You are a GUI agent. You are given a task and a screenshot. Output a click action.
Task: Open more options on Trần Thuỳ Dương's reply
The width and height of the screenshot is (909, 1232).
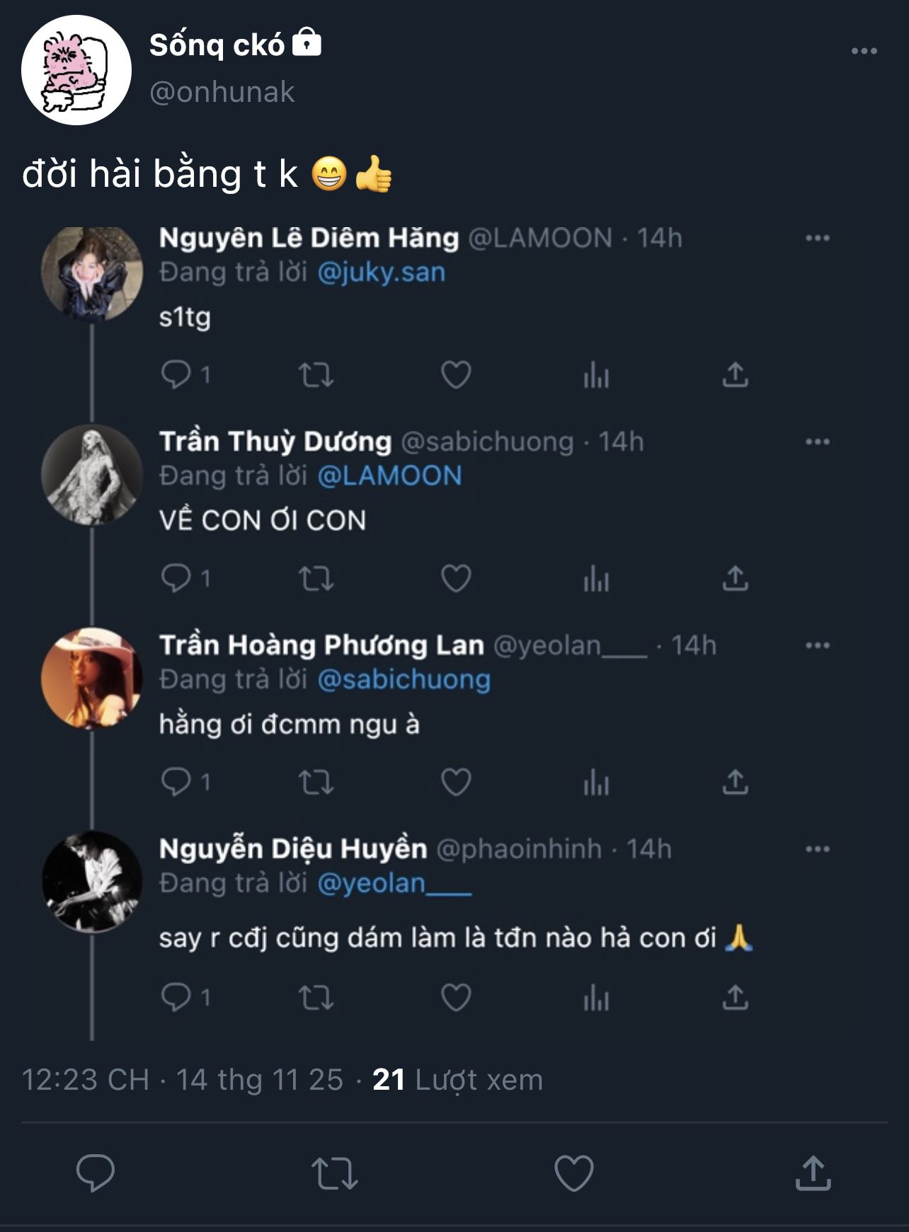(817, 442)
